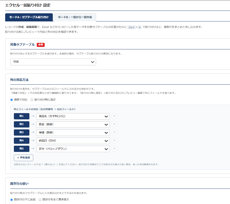Remove the 列1 mapping row
The image size is (230, 204).
tap(114, 116)
